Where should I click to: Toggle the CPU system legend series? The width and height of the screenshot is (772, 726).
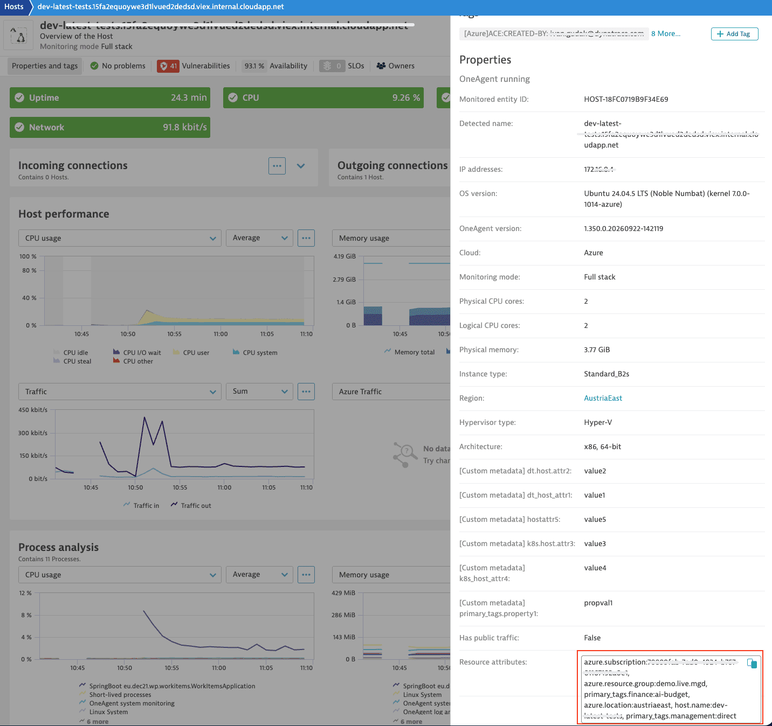click(255, 353)
